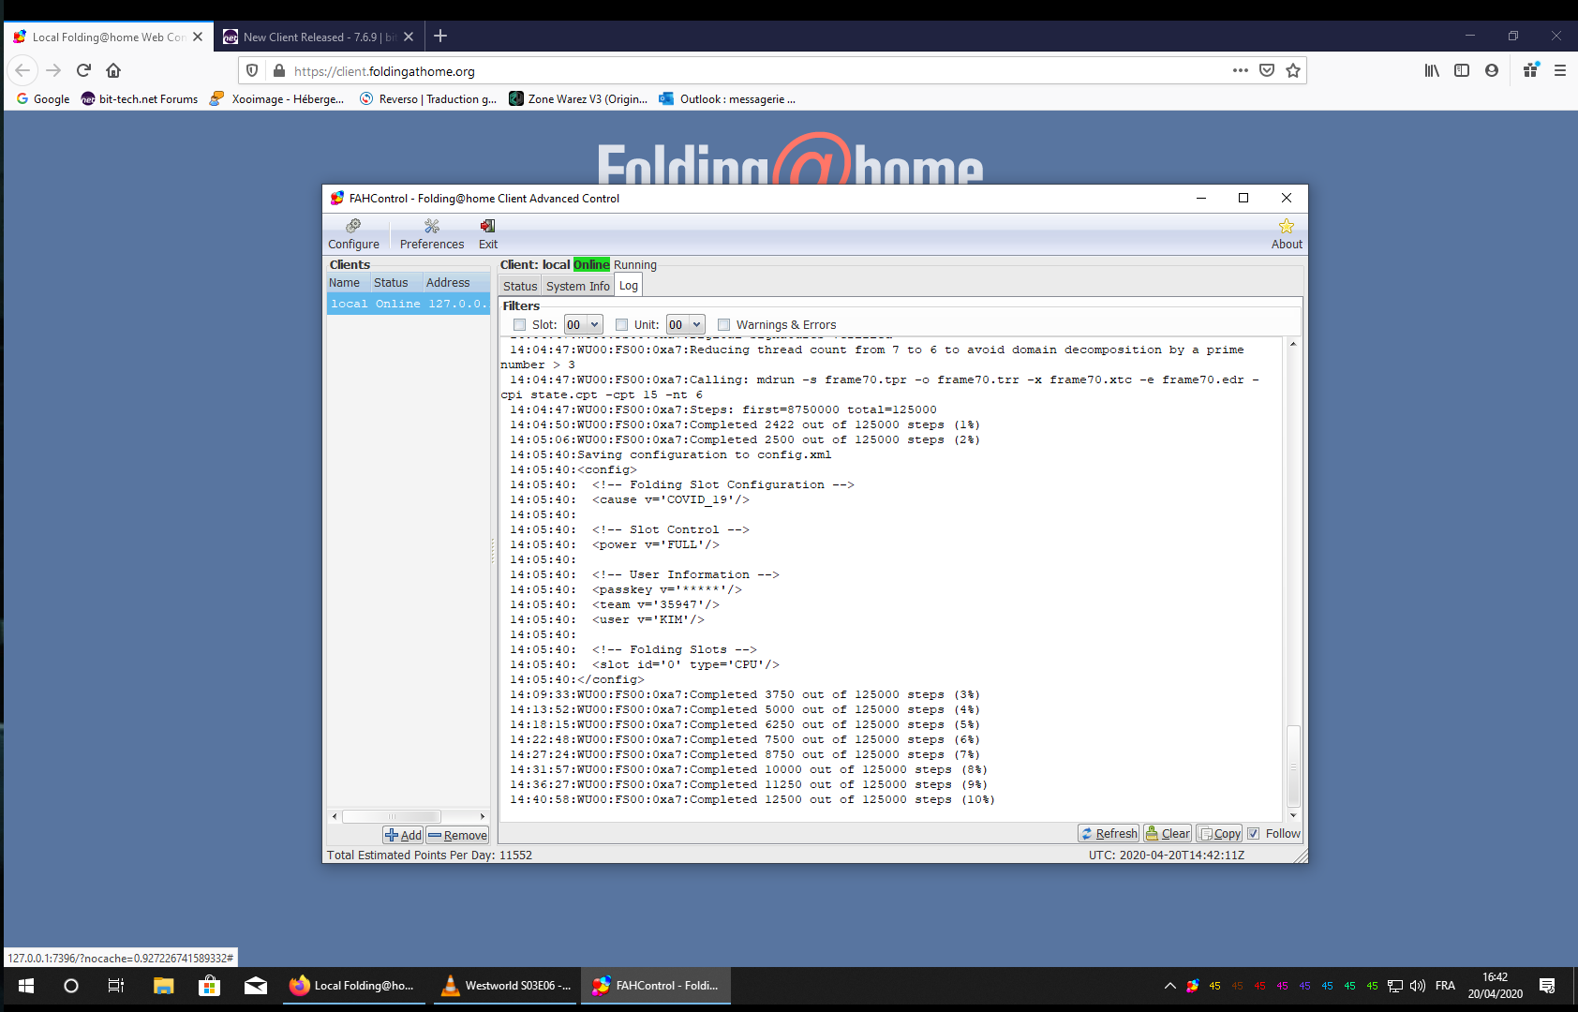Open Windows Start menu
The width and height of the screenshot is (1578, 1012).
pos(26,986)
